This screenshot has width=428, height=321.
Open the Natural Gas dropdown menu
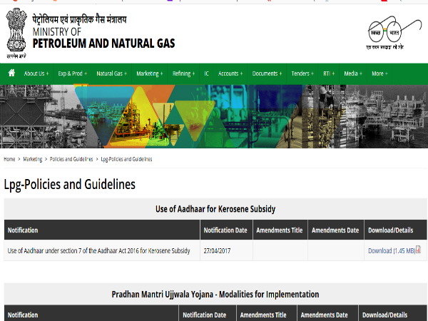111,73
